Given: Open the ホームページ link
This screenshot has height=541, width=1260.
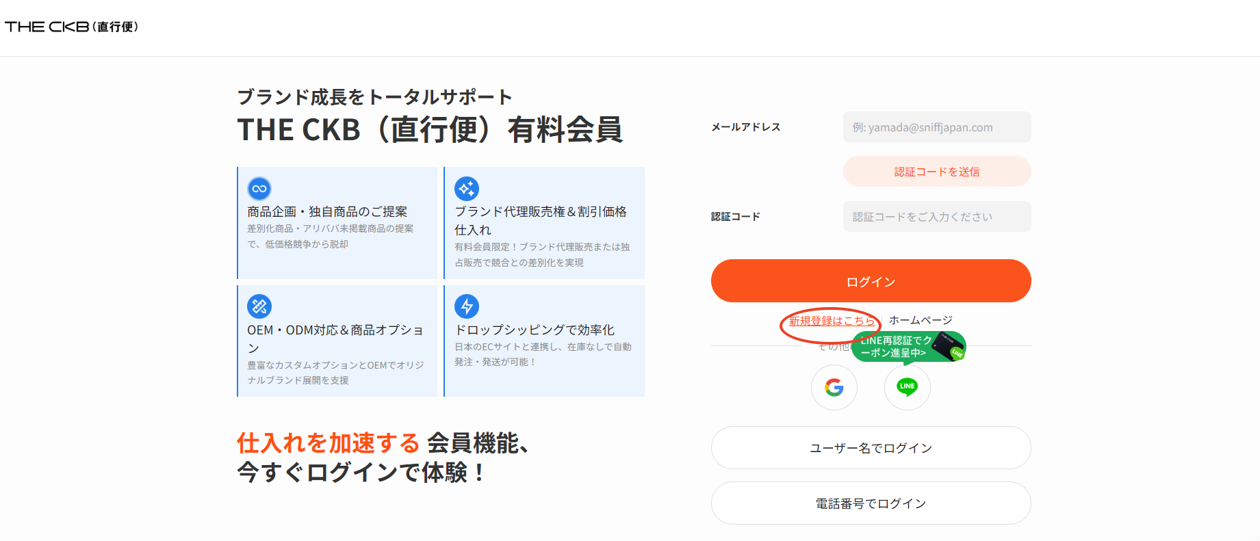Looking at the screenshot, I should (921, 320).
